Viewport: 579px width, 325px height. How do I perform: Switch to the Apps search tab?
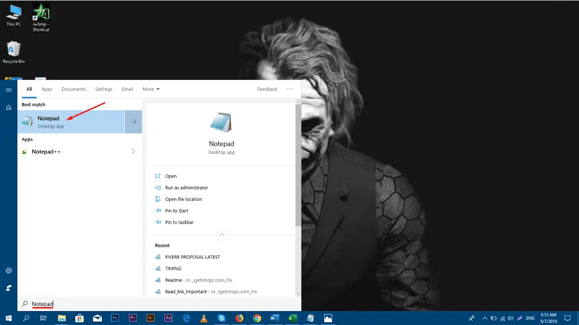click(47, 89)
